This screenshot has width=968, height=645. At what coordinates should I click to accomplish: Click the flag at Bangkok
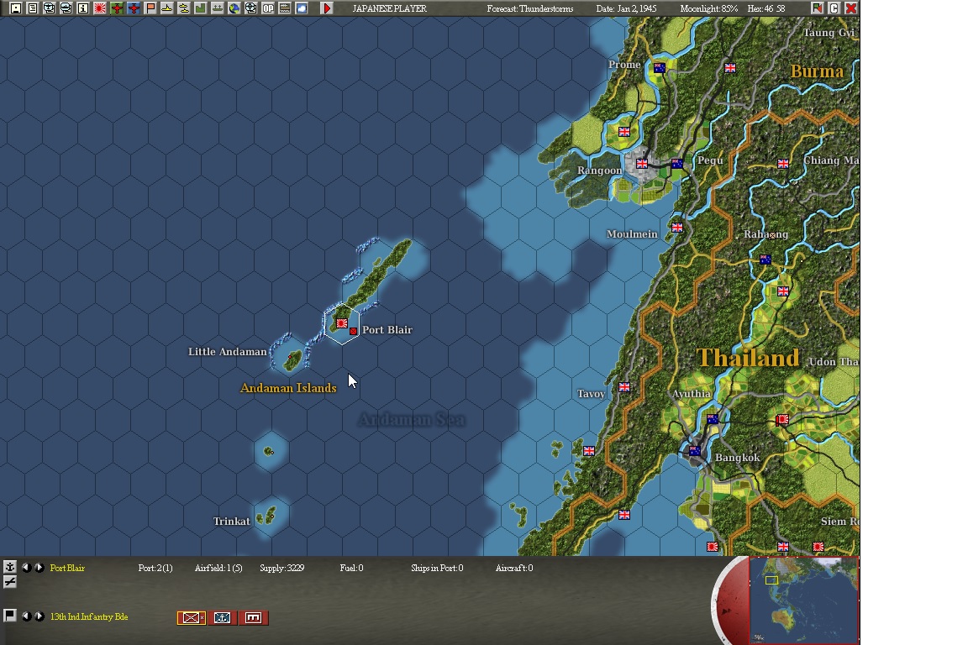click(x=695, y=451)
